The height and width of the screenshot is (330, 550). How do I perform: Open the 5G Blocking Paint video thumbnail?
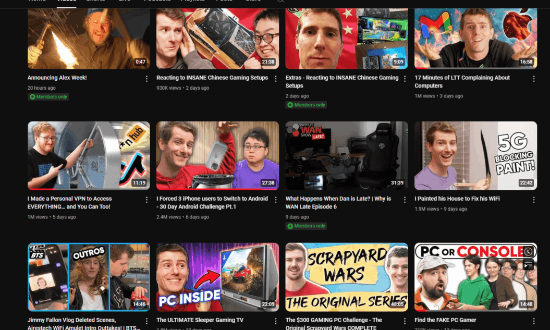tap(475, 155)
